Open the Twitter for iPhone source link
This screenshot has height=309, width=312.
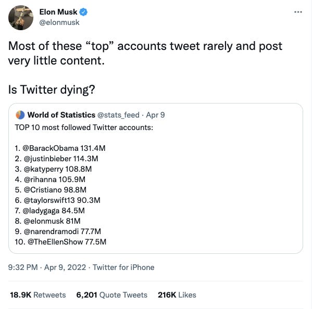pyautogui.click(x=123, y=267)
